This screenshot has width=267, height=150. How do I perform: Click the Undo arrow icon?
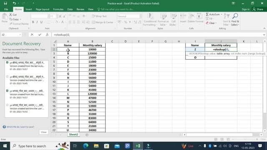(14, 3)
